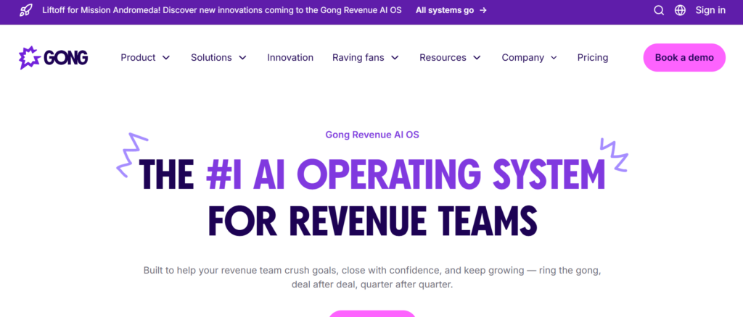Click the Sign in link
This screenshot has width=743, height=317.
pos(710,10)
